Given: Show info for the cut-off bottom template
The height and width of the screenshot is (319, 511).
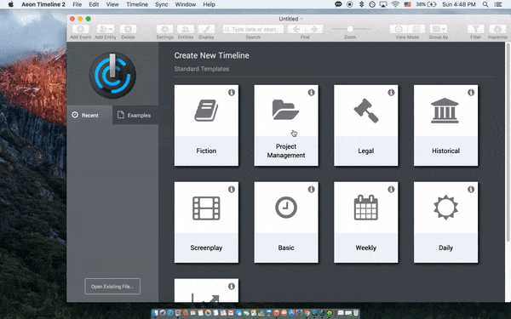Looking at the screenshot, I should (x=232, y=286).
